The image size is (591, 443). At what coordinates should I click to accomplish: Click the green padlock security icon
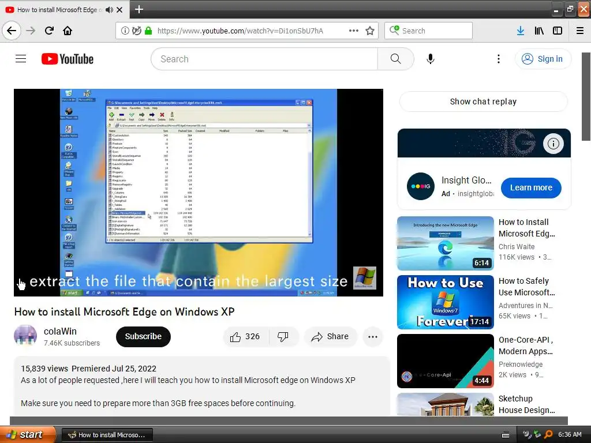[x=148, y=31]
